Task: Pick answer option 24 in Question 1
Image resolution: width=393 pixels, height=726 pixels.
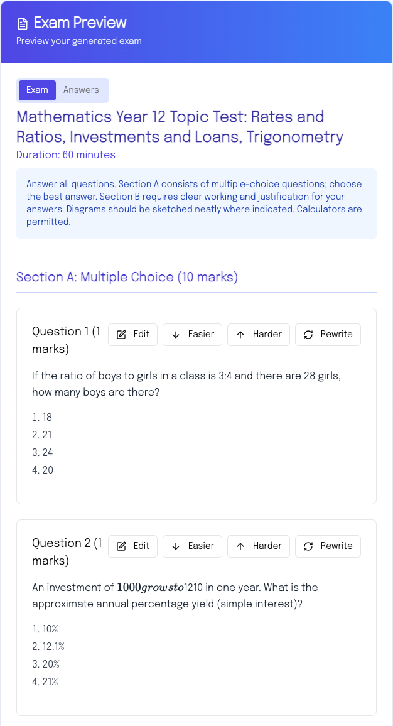Action: click(x=47, y=452)
